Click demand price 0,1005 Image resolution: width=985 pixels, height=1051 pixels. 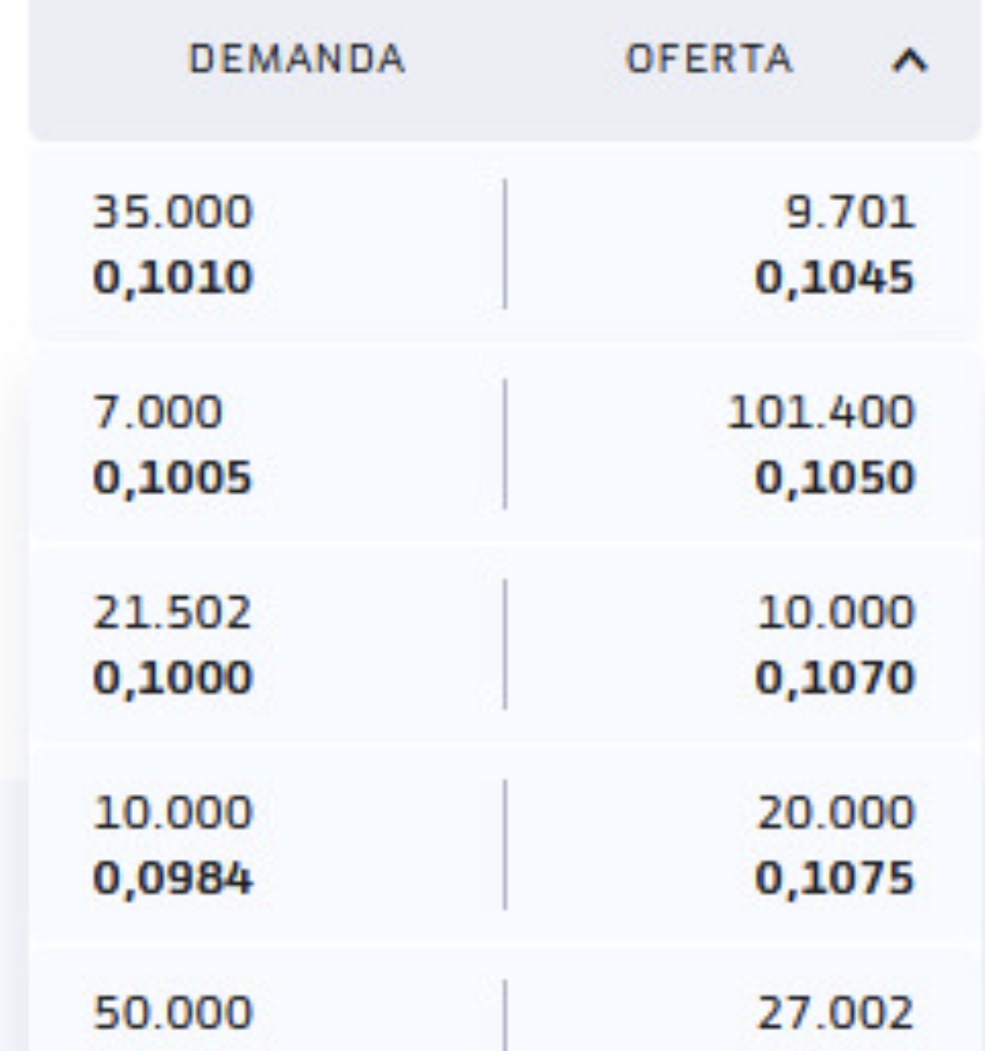(x=173, y=479)
